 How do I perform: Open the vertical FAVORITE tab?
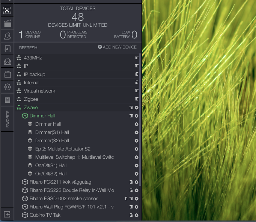pyautogui.click(x=8, y=119)
